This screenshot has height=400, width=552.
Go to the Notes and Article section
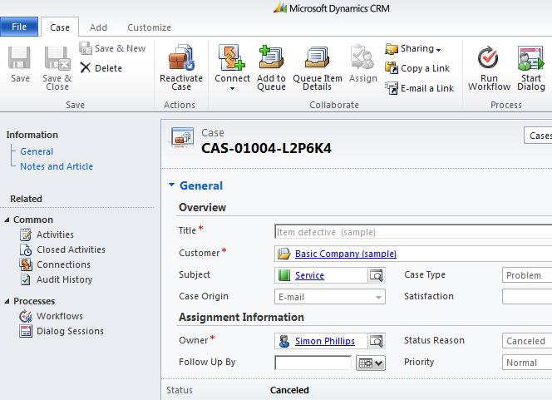click(57, 166)
